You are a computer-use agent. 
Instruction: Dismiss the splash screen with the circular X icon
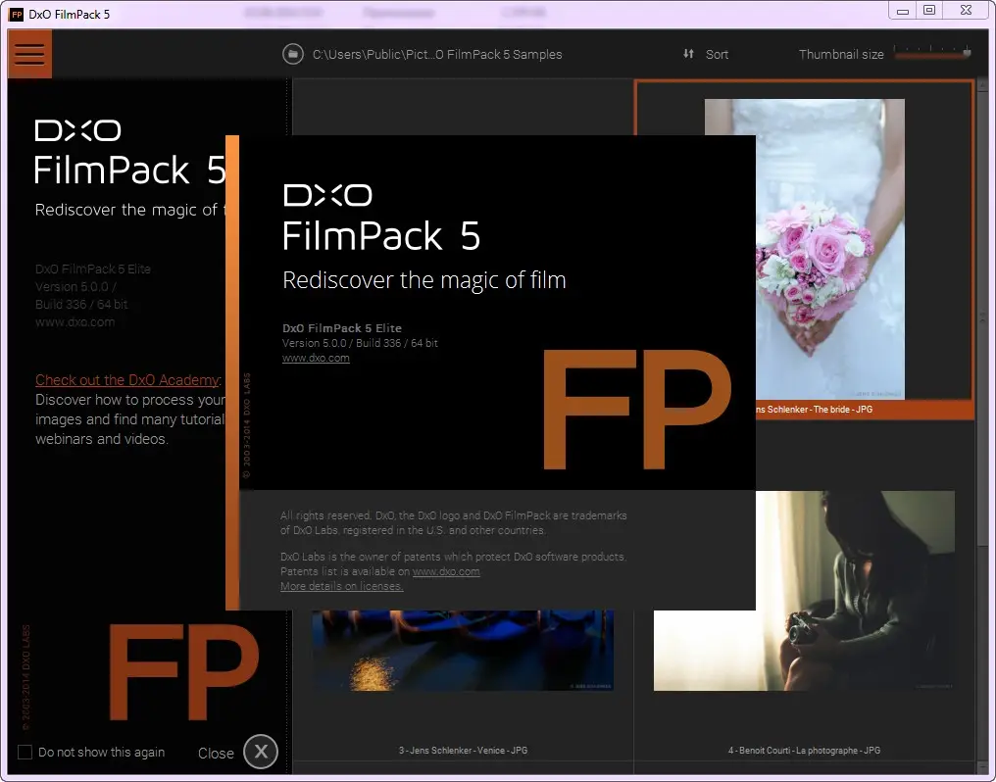[x=261, y=752]
